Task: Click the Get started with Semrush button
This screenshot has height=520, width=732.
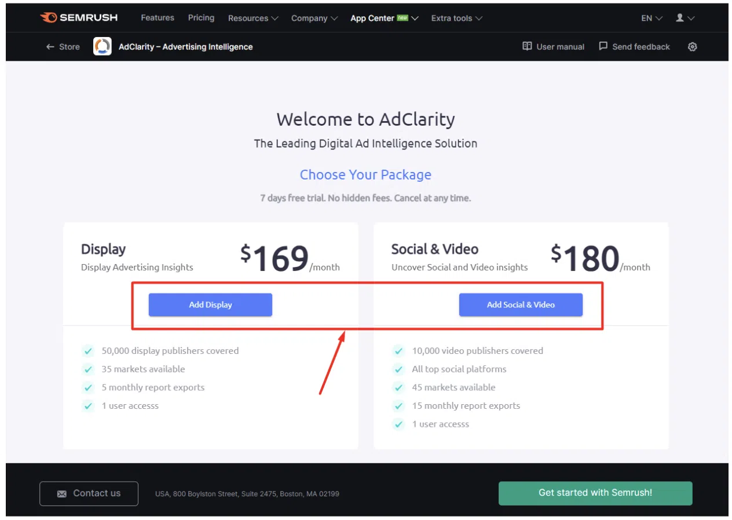Action: (595, 493)
